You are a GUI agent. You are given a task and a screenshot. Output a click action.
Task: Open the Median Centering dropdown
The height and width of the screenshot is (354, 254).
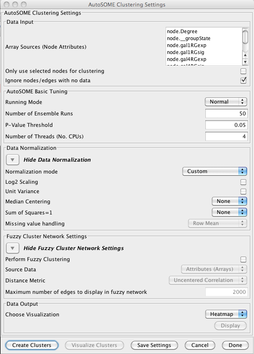pyautogui.click(x=229, y=201)
